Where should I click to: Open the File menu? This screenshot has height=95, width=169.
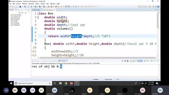(10, 4)
